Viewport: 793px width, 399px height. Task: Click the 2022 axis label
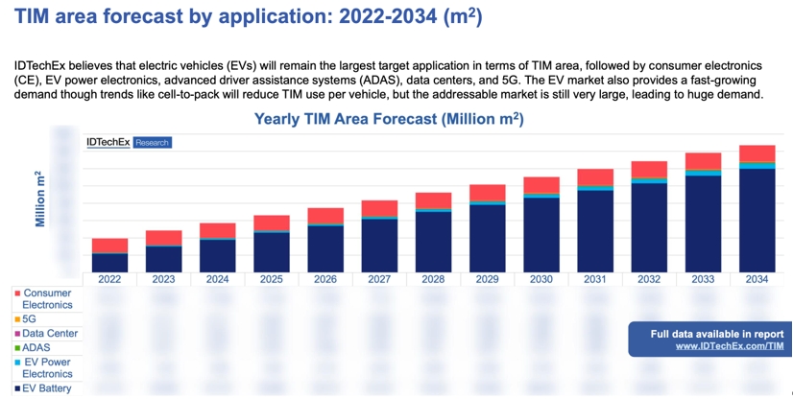pyautogui.click(x=109, y=279)
